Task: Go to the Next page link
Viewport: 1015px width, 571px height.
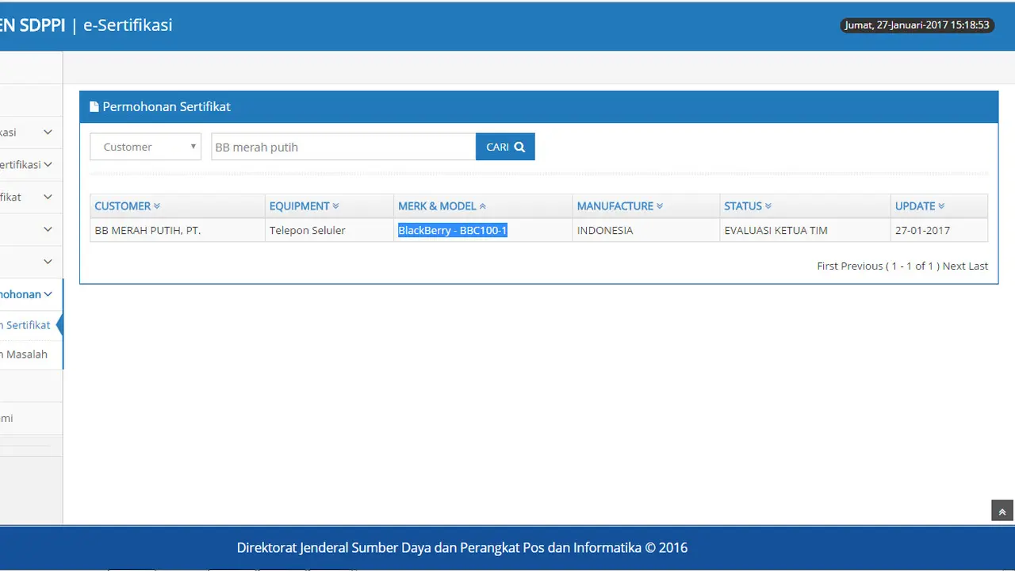Action: pos(954,266)
